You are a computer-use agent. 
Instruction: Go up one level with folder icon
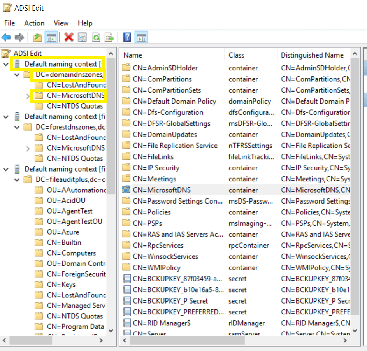37,37
